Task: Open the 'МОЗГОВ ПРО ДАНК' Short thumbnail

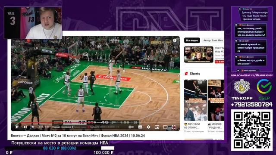Action: click(x=216, y=100)
